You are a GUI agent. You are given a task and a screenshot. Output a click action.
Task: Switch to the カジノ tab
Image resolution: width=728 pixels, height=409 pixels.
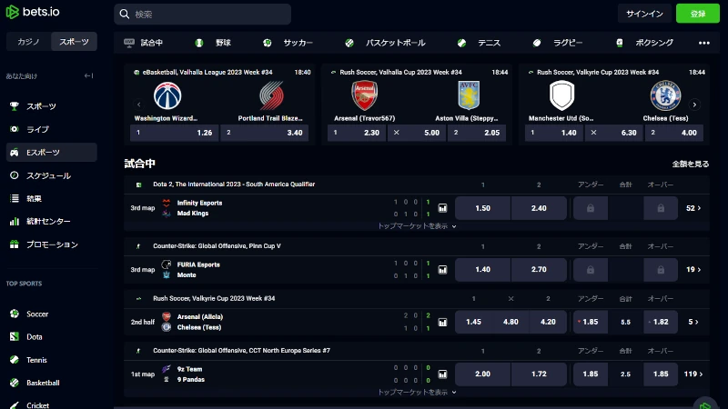coord(28,42)
